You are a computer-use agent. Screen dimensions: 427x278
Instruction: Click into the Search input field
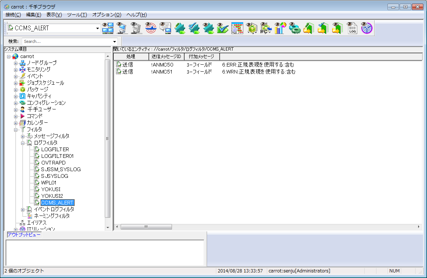point(67,41)
